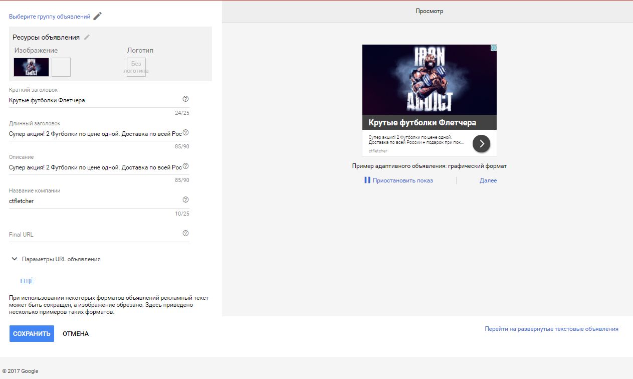Click the 'Выберите группу объявлений' link
633x379 pixels.
pyautogui.click(x=50, y=17)
